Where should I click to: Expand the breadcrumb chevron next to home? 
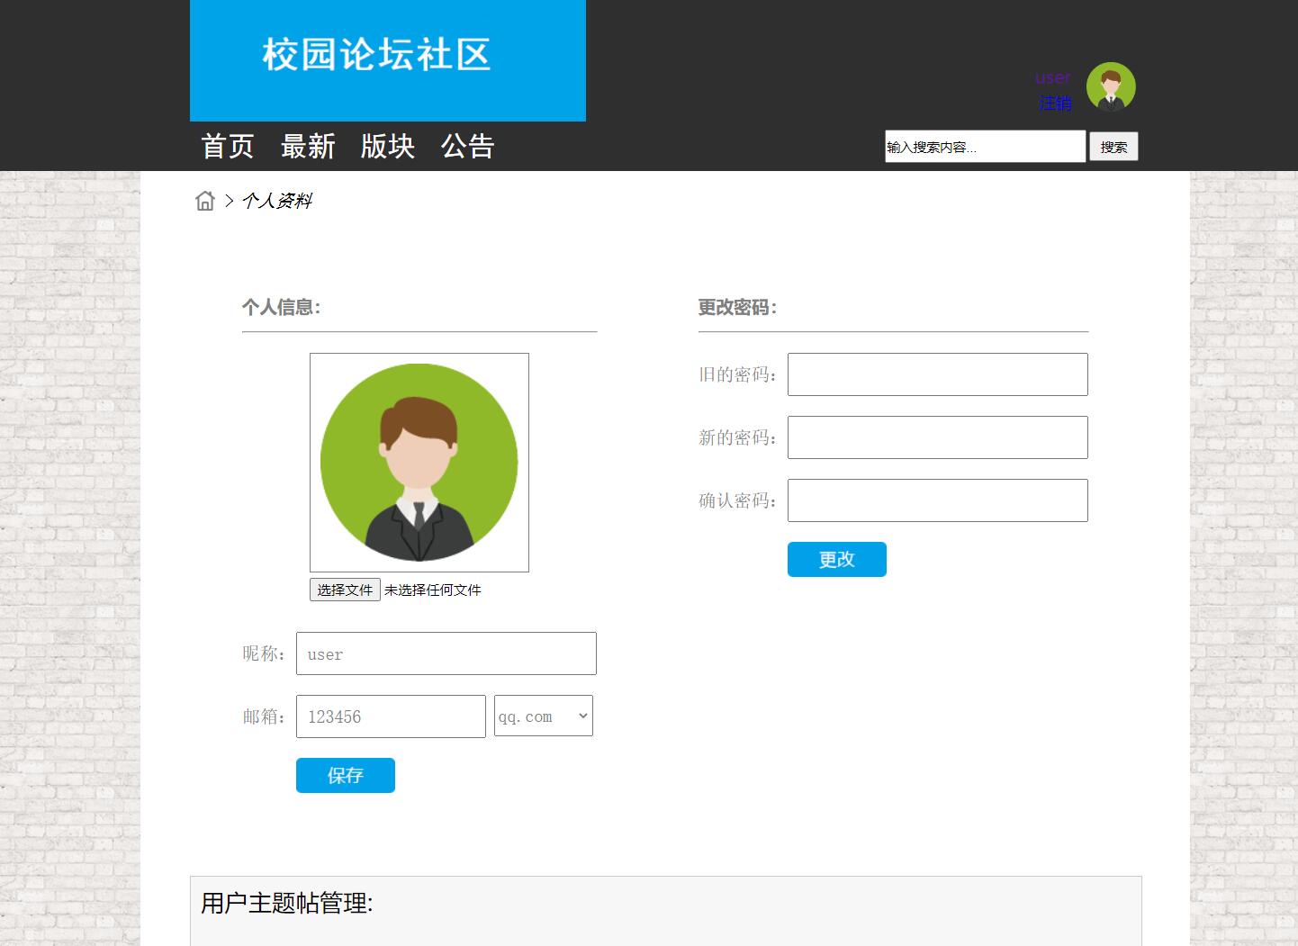coord(229,201)
